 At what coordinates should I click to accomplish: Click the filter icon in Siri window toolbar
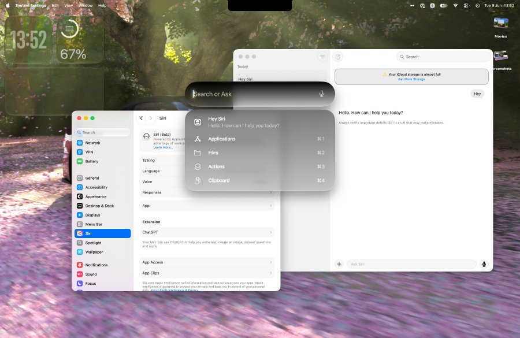[x=322, y=57]
